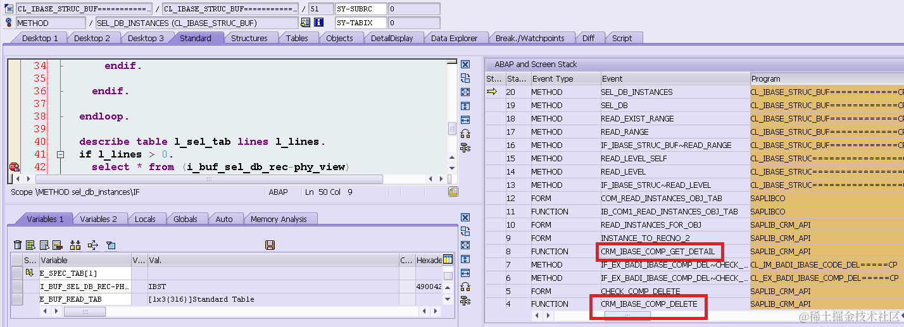Click the navigate icon beside SEL_DB_INSTANCES field
904x327 pixels.
306,23
